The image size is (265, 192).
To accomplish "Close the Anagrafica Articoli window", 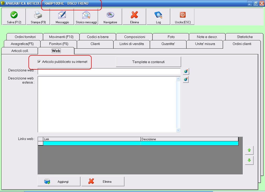I will pyautogui.click(x=262, y=3).
